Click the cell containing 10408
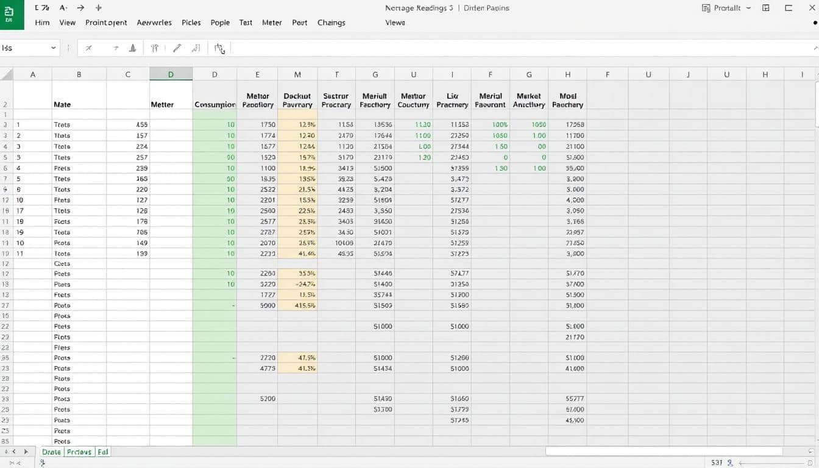819x468 pixels. (x=336, y=243)
